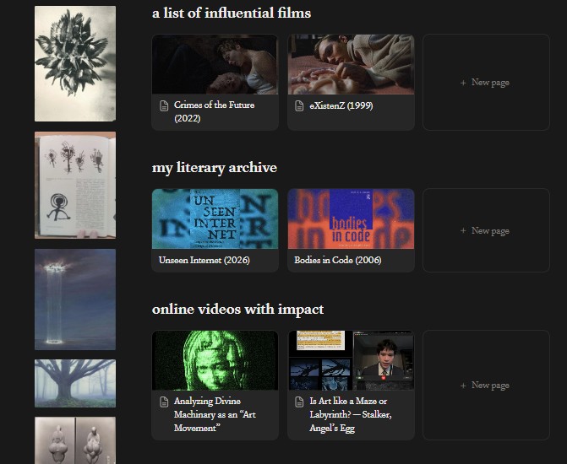Select heading 'online videos with impact'

(238, 310)
